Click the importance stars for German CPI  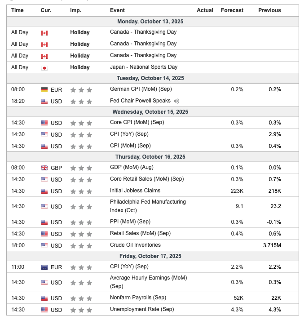pyautogui.click(x=82, y=90)
